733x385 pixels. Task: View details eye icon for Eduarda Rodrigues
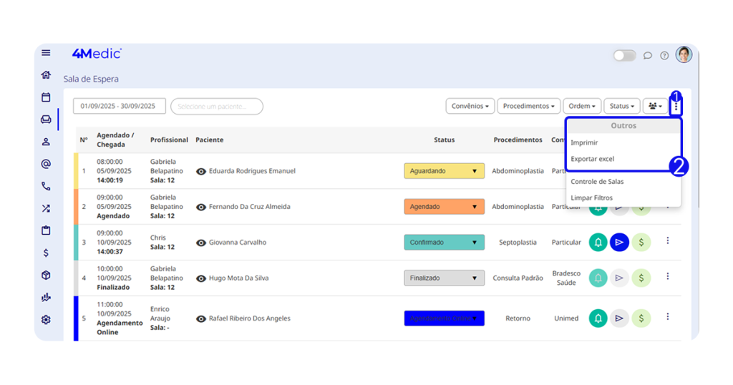(201, 172)
